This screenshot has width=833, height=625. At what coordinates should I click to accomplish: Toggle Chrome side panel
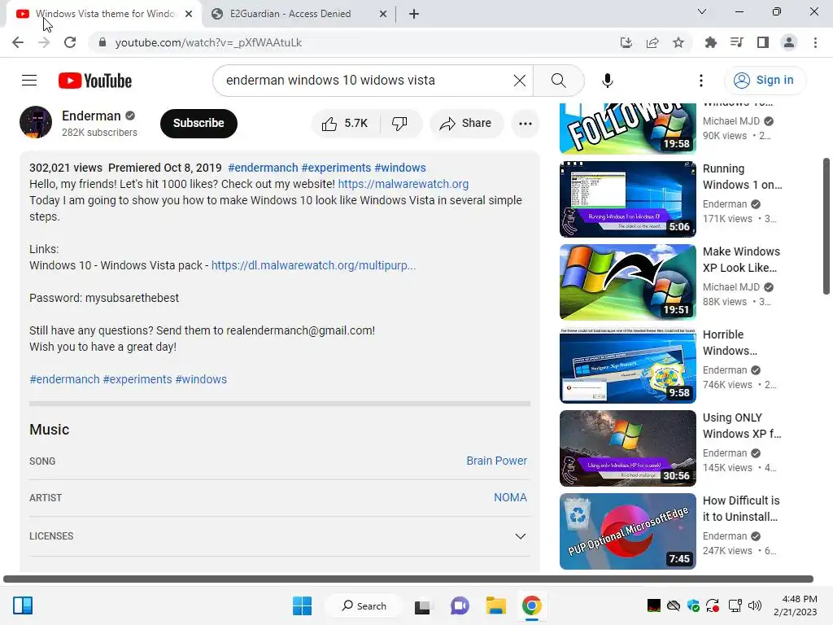763,42
